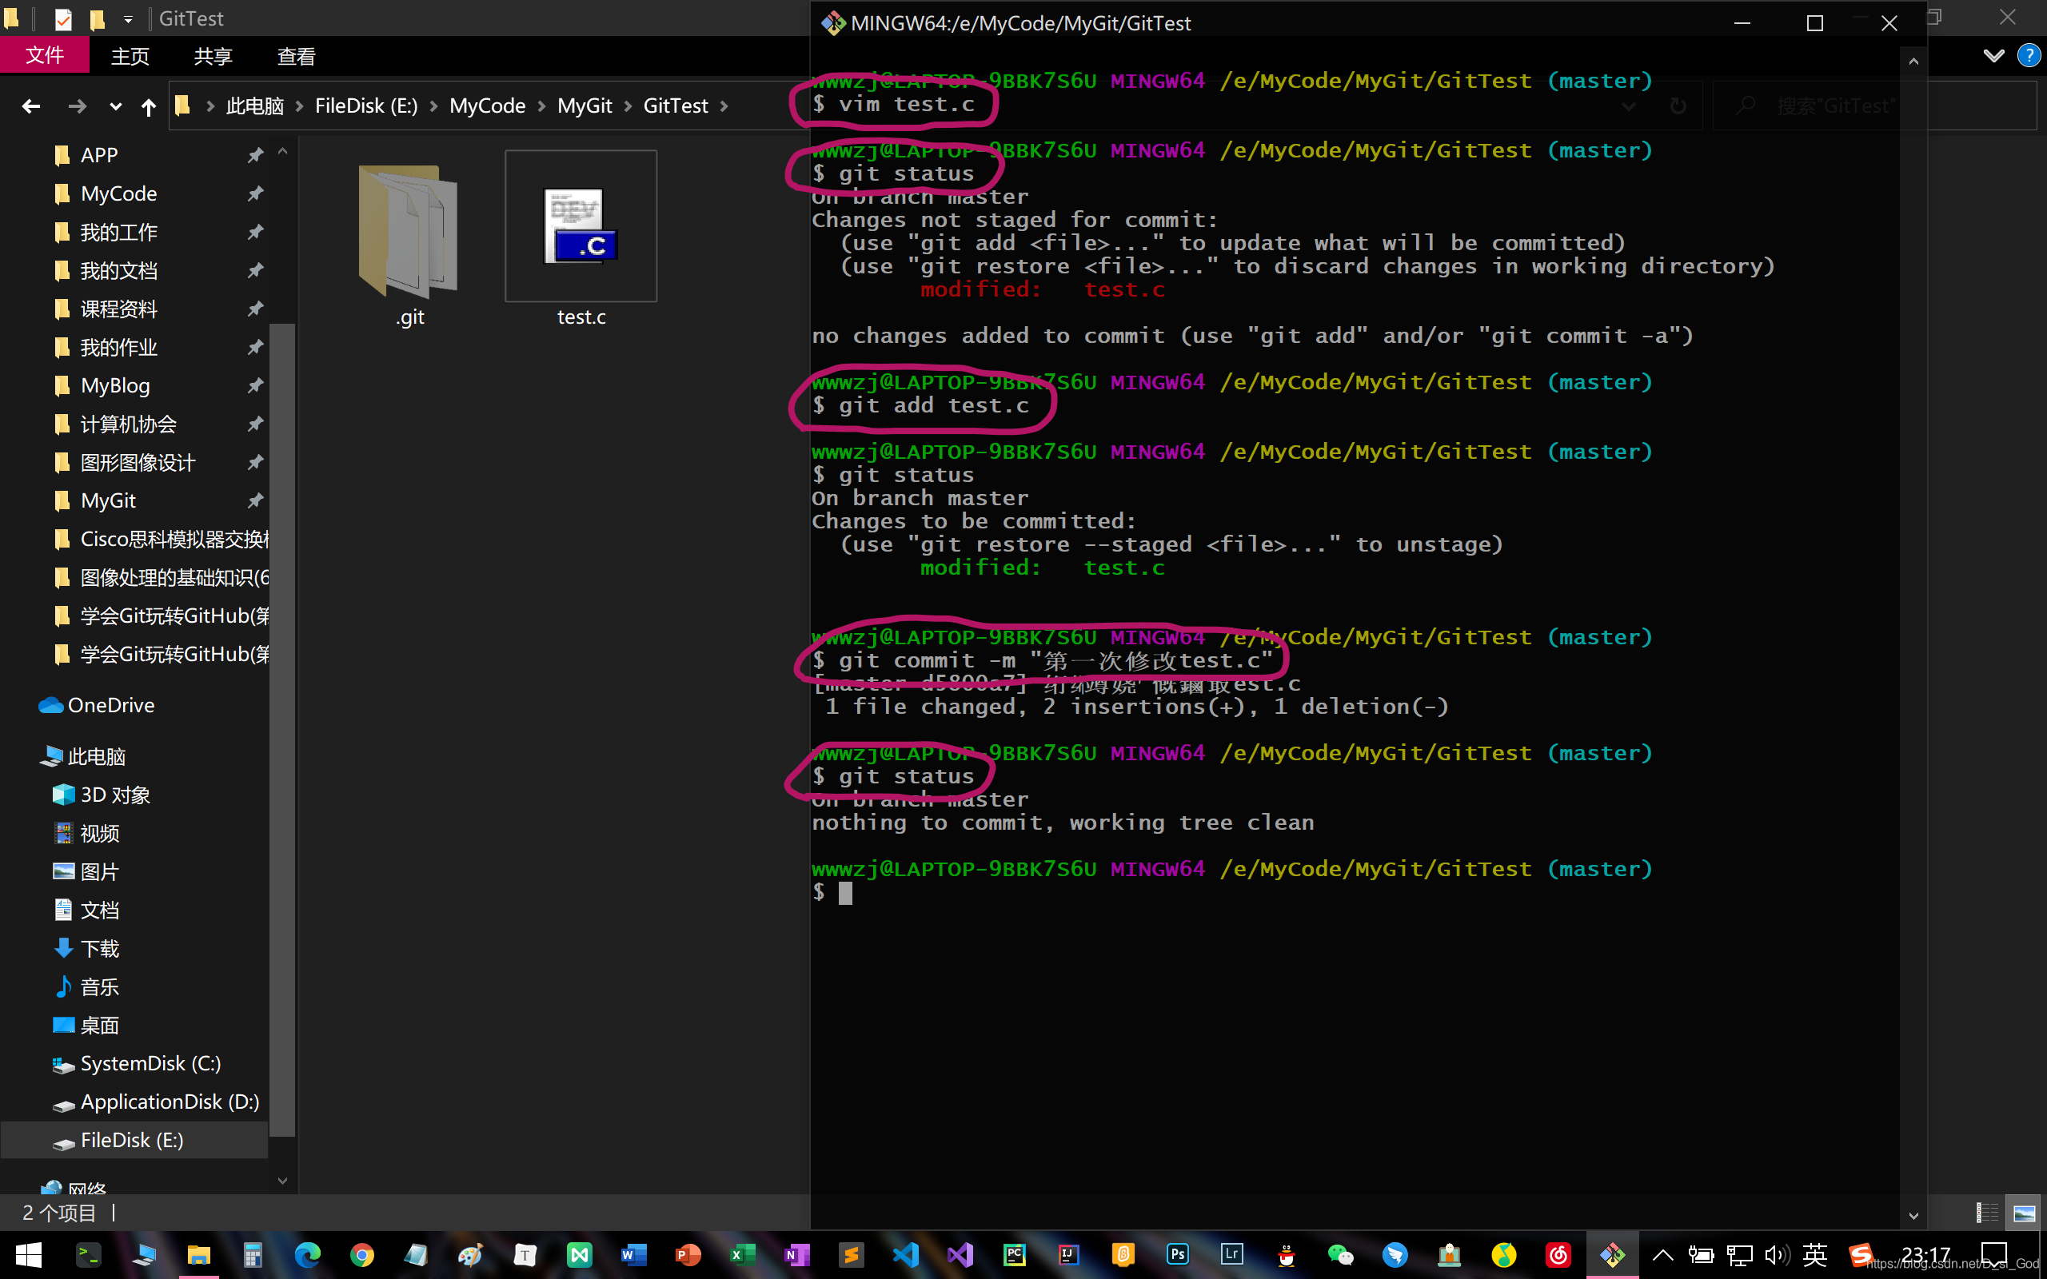Viewport: 2047px width, 1279px height.
Task: Launch Microsoft Edge from the taskbar
Action: tap(307, 1254)
